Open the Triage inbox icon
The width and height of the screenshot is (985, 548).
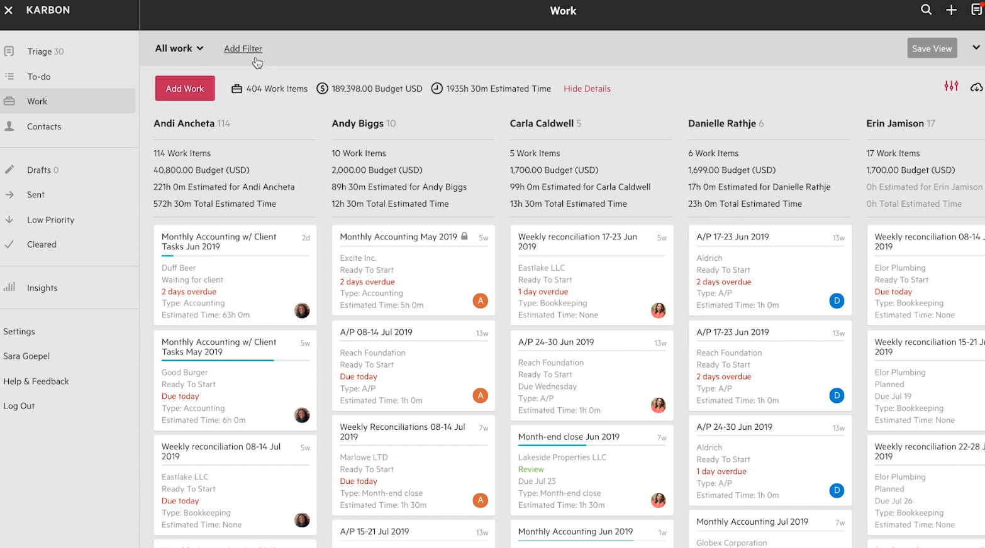9,51
